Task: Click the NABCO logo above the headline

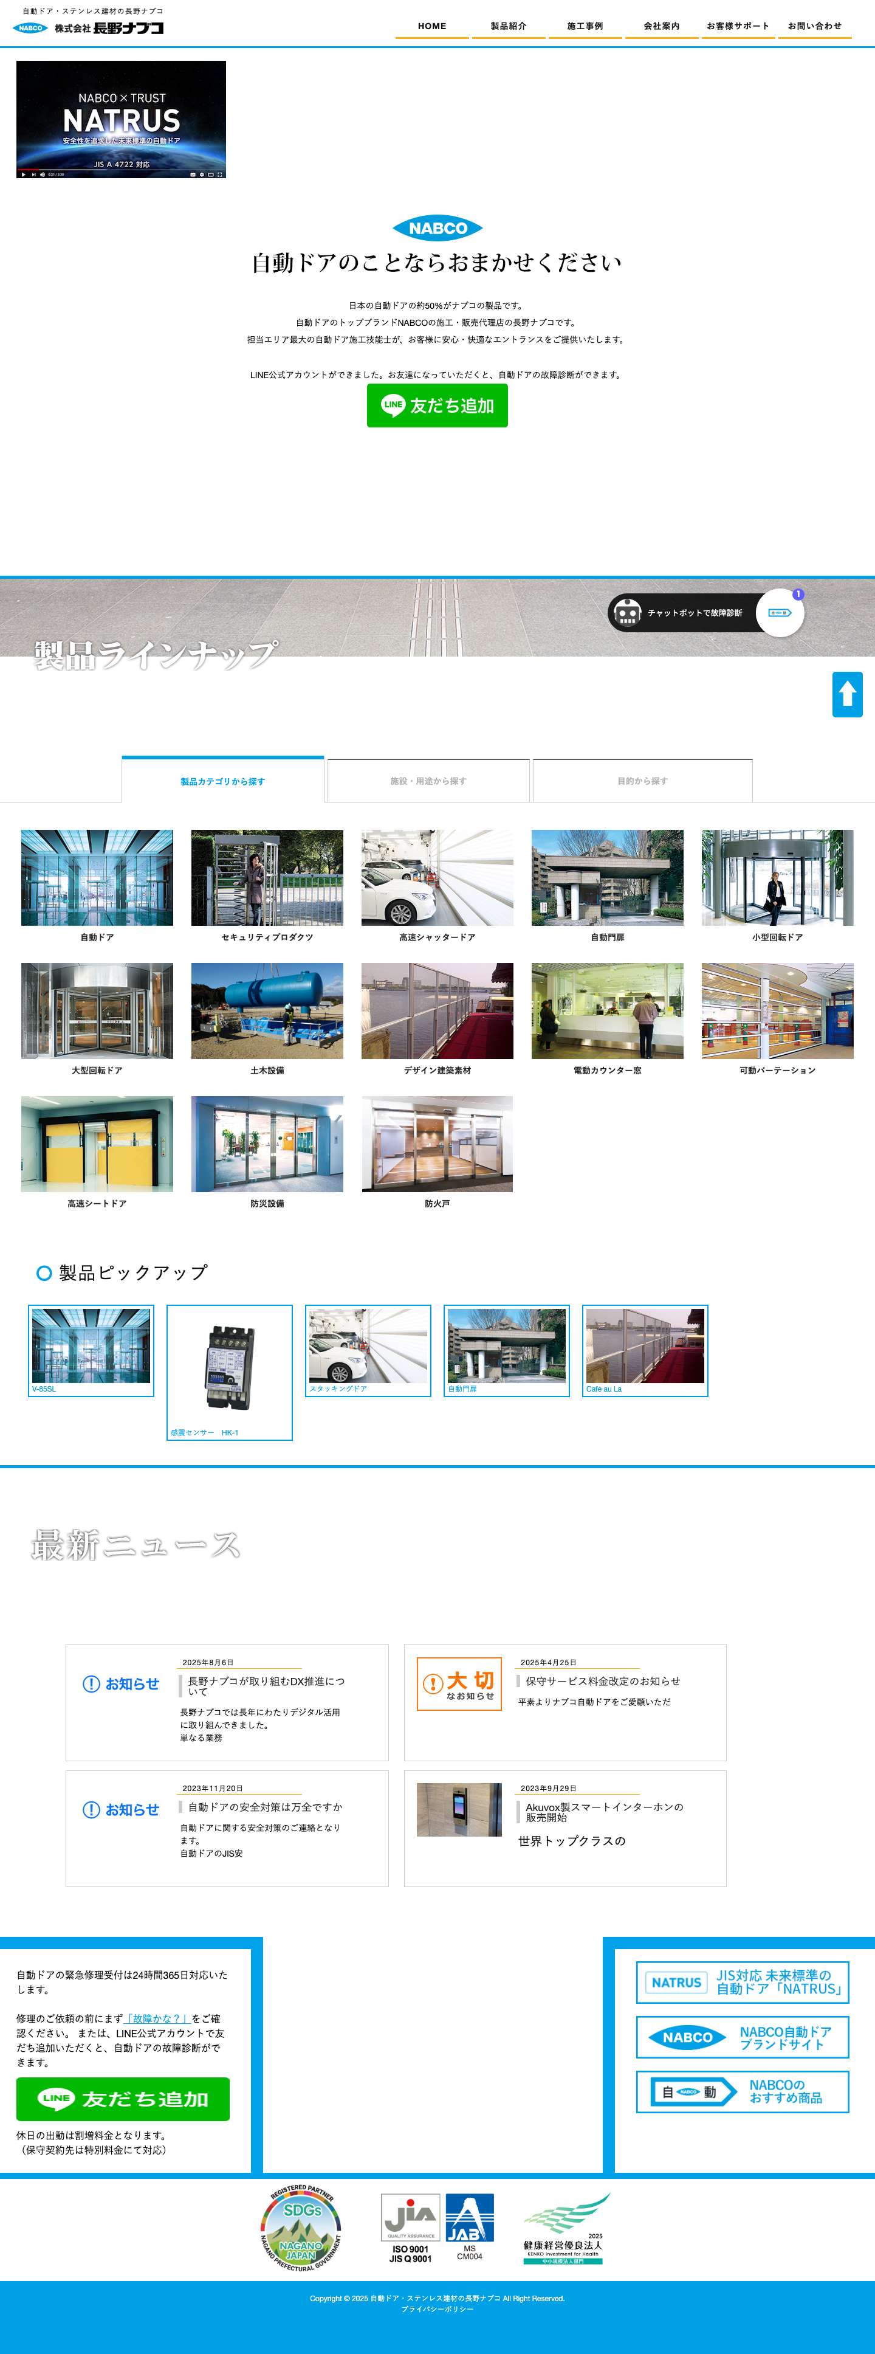Action: [437, 229]
